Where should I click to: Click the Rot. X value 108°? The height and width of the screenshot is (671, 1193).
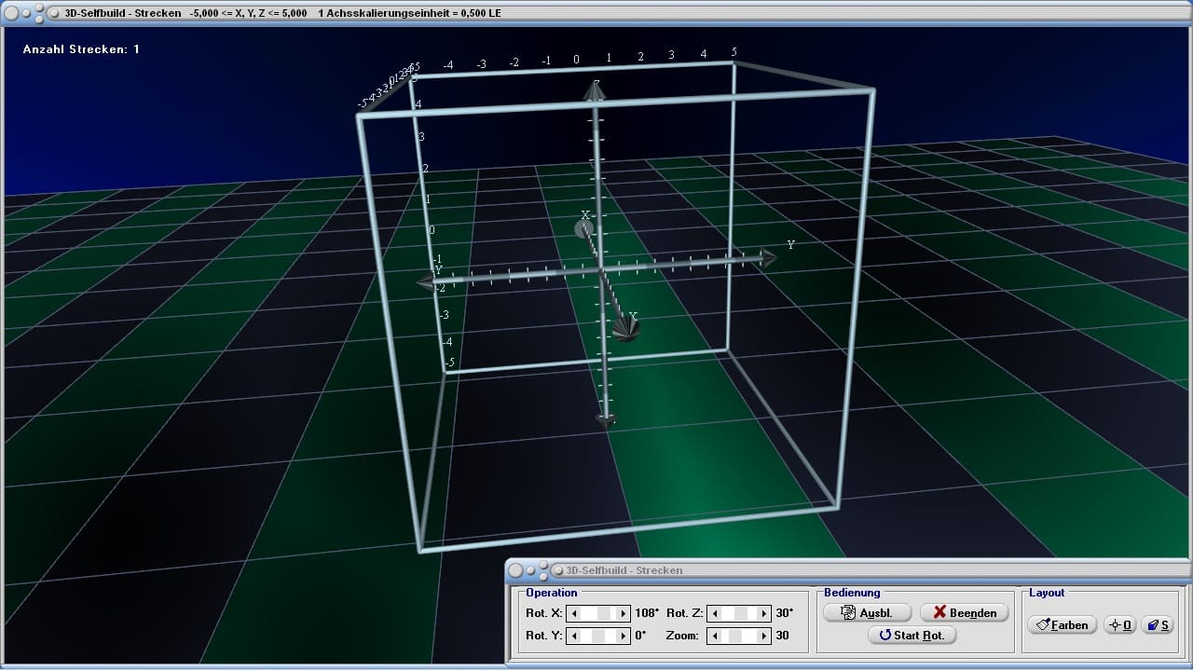(647, 613)
